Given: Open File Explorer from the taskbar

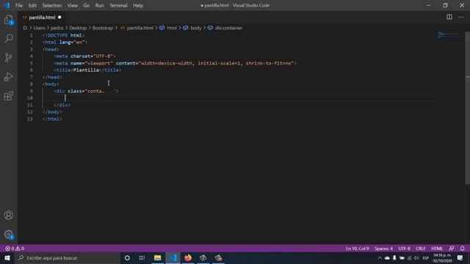Looking at the screenshot, I should tap(157, 257).
